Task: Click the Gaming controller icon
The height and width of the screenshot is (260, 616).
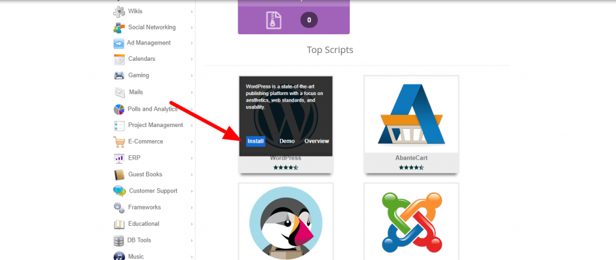Action: coord(119,75)
